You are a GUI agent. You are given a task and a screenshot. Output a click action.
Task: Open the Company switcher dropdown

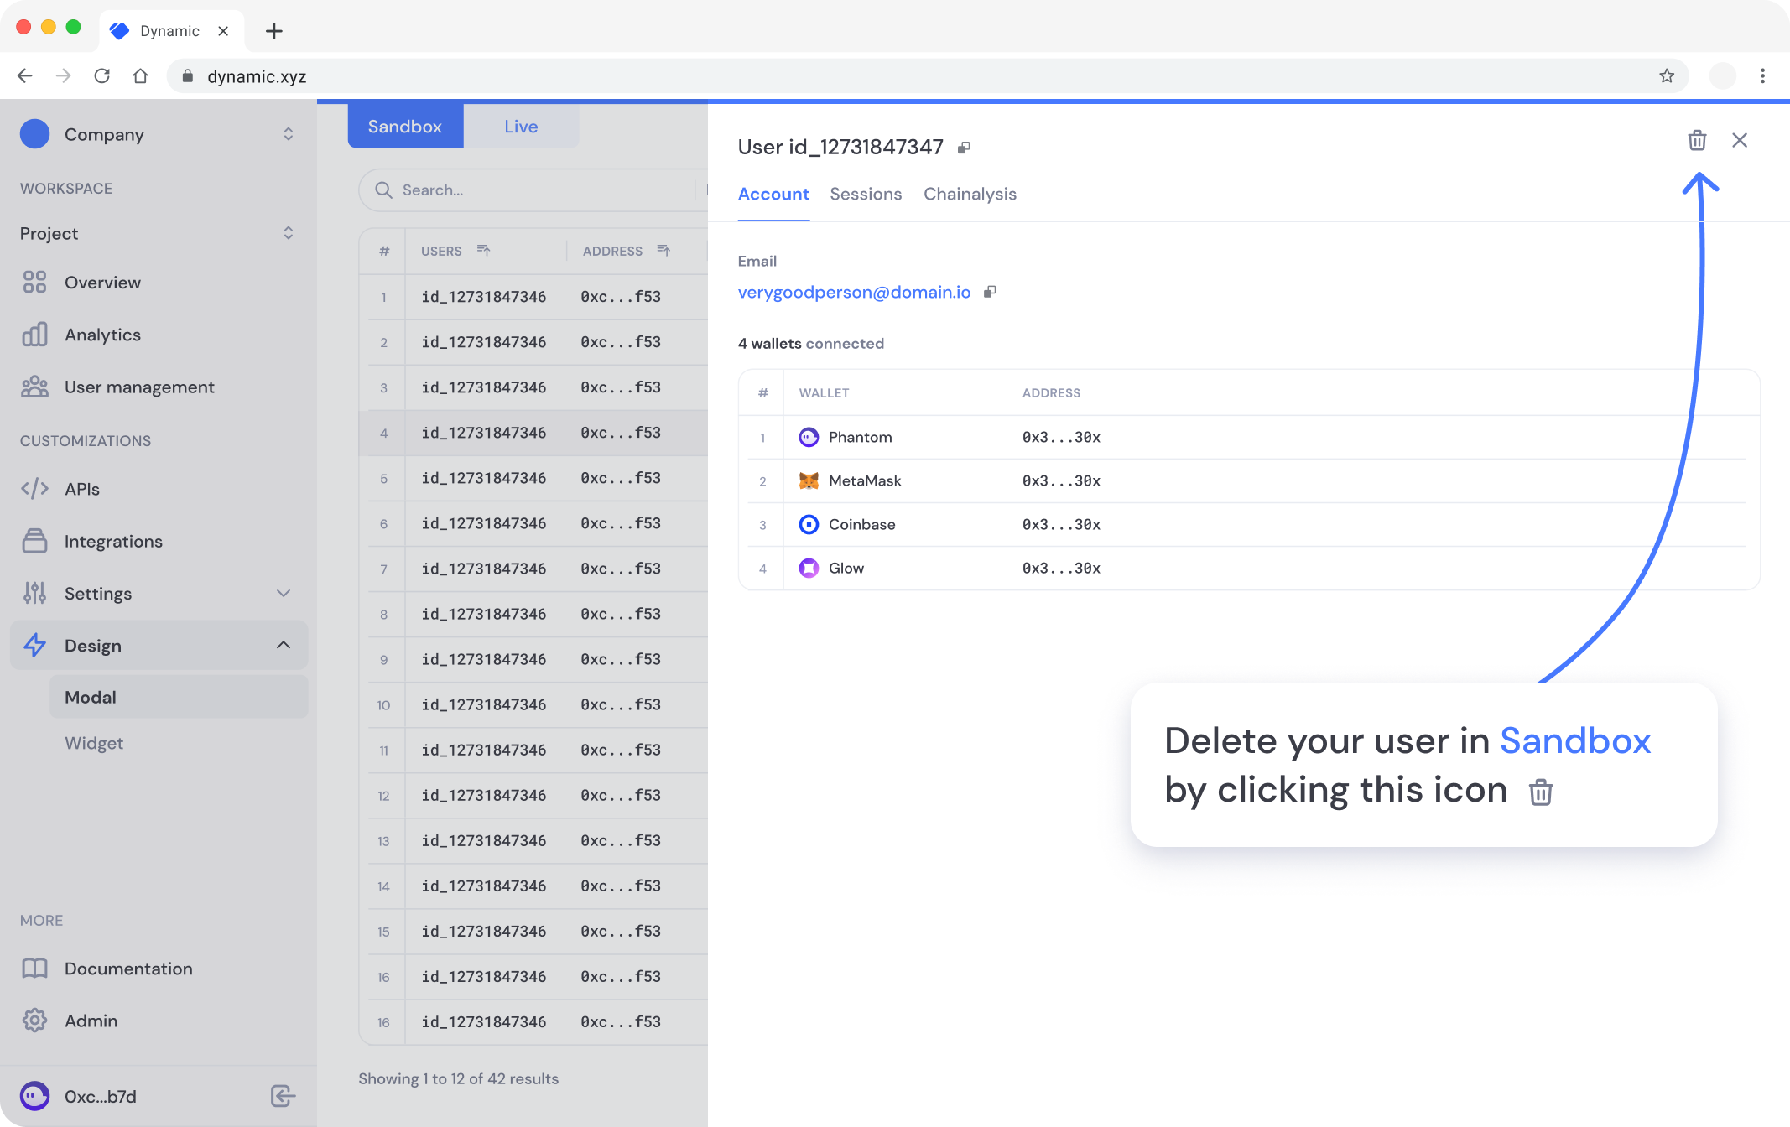pyautogui.click(x=288, y=134)
